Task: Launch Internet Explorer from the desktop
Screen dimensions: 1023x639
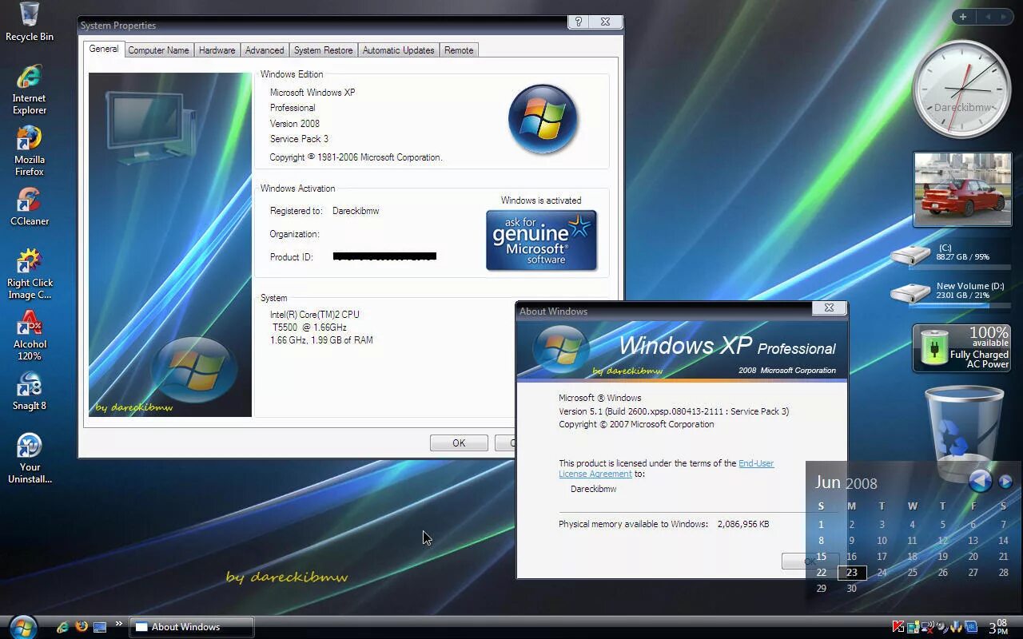Action: pos(30,89)
